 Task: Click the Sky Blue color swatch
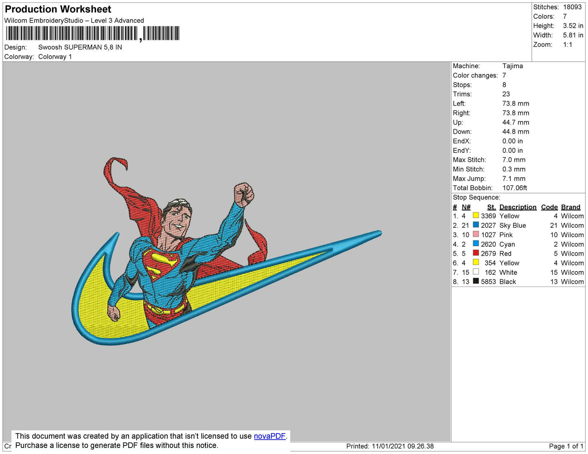476,225
